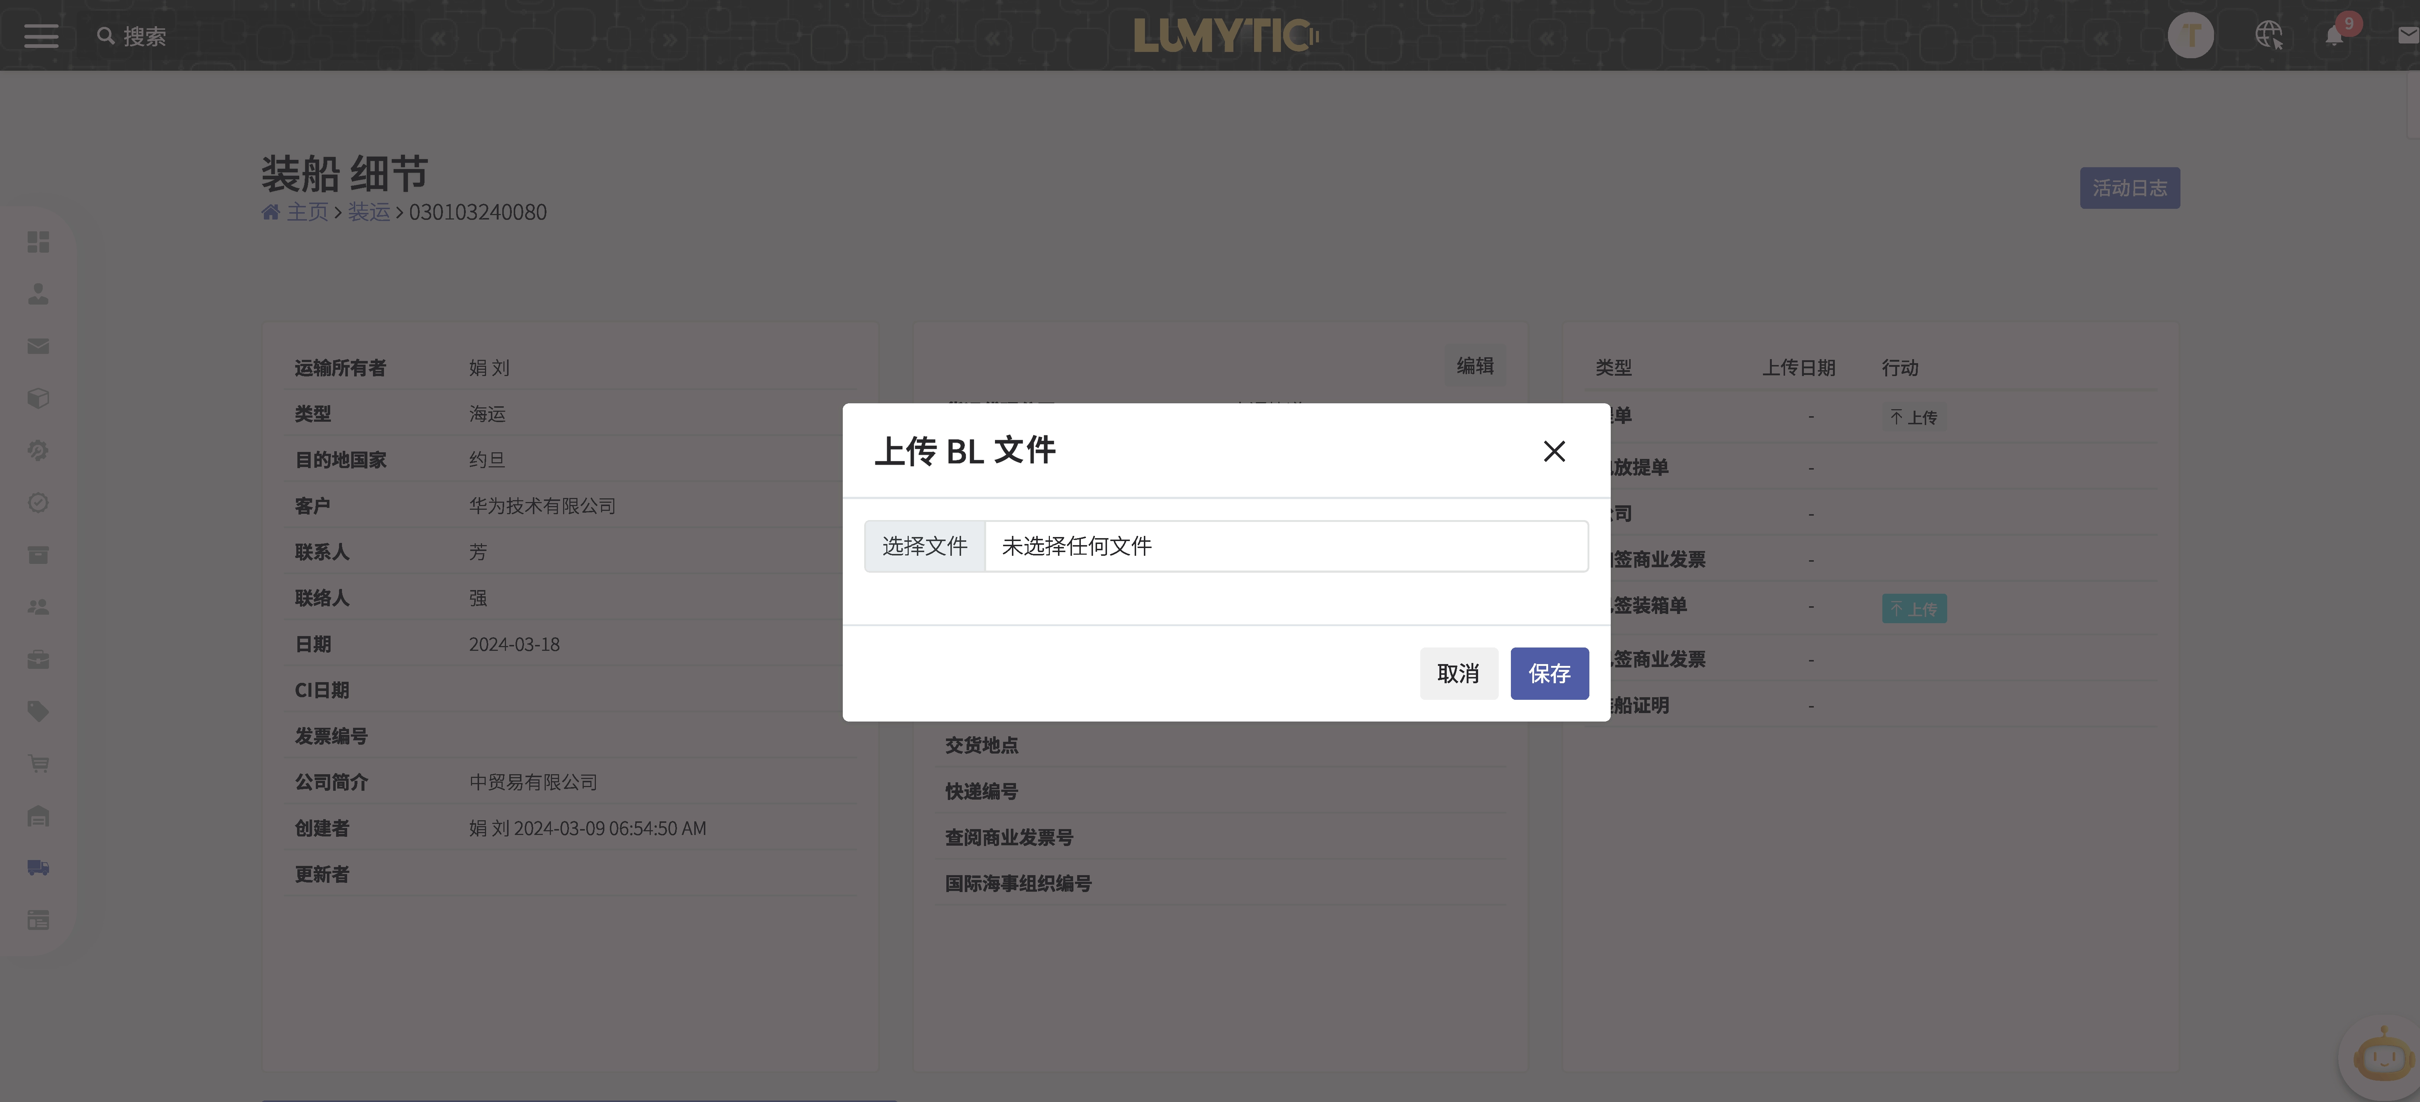2420x1102 pixels.
Task: Open settings via the wrench-gear icon
Action: coord(38,450)
